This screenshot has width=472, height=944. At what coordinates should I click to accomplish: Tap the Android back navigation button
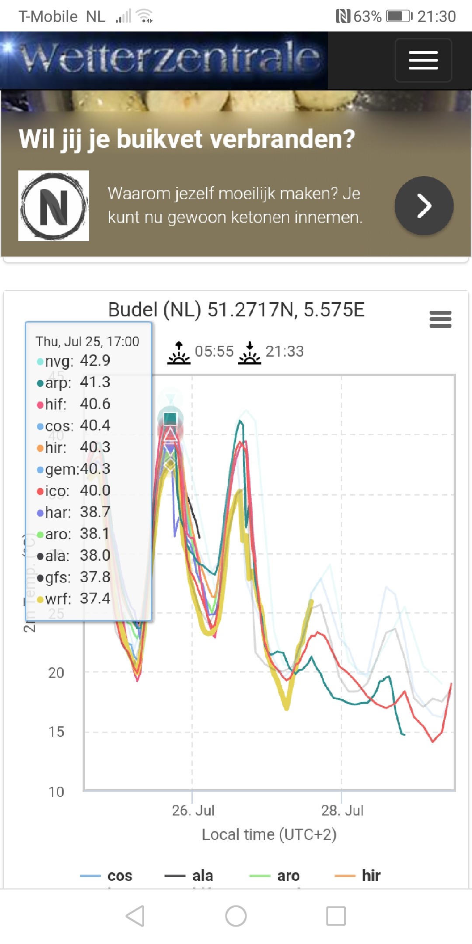[x=135, y=916]
